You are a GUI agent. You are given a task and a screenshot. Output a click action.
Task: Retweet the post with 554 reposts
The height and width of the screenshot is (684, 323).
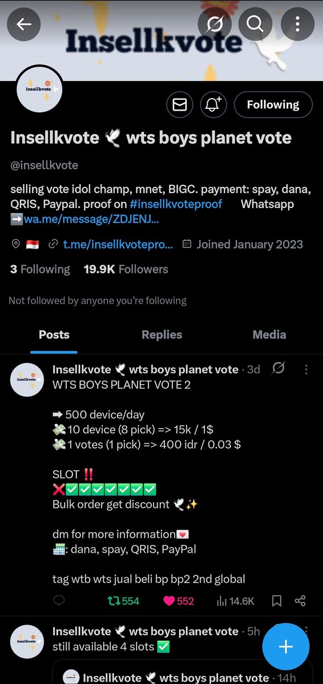click(x=123, y=601)
